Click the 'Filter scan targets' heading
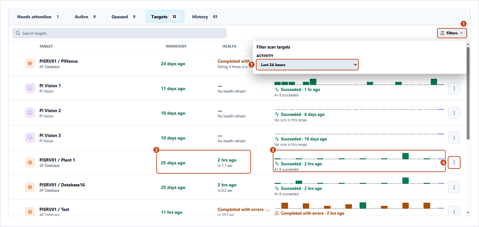This screenshot has height=227, width=479. click(x=273, y=47)
